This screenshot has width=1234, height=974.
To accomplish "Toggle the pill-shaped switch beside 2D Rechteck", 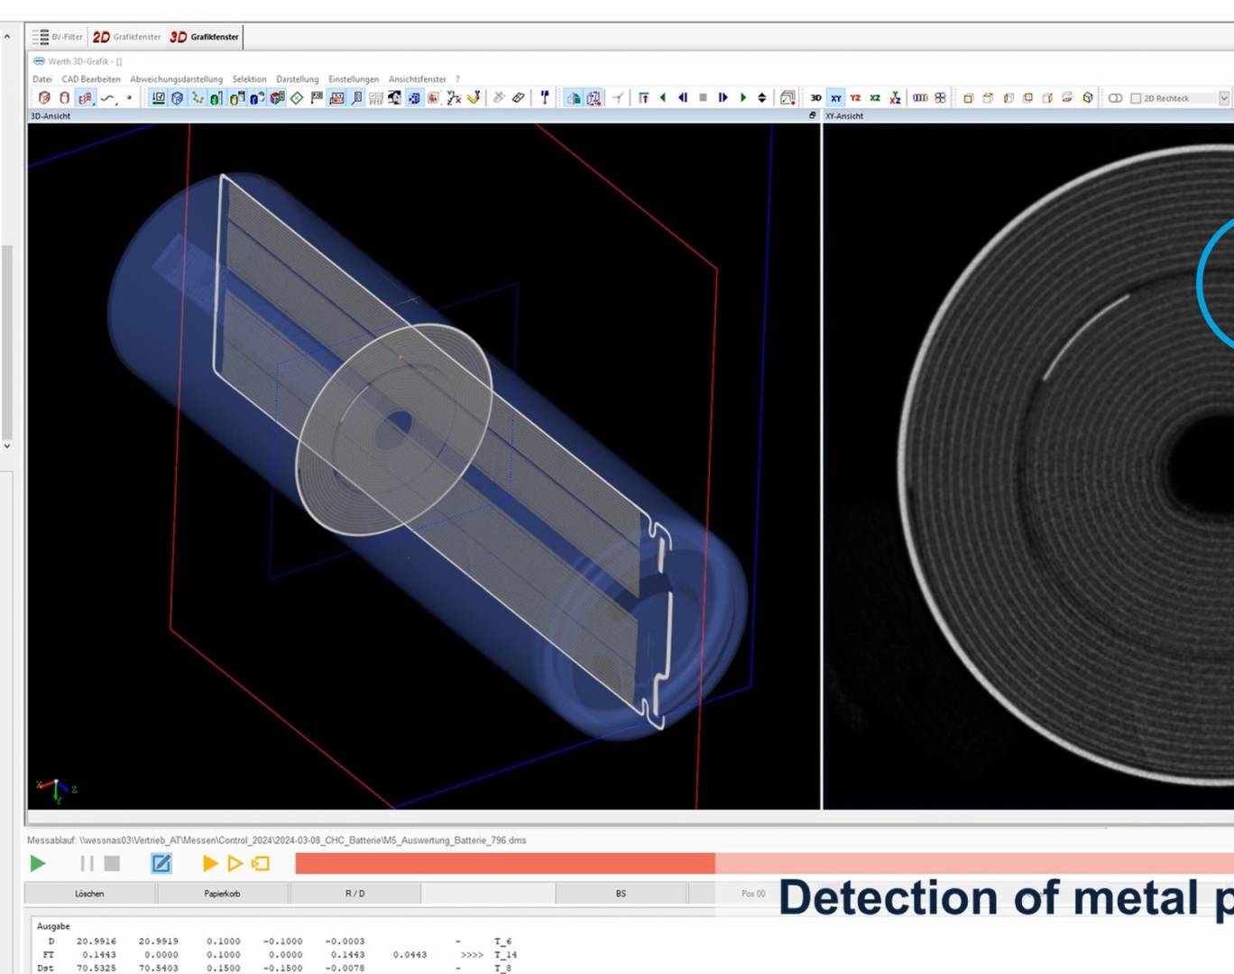I will click(1116, 98).
